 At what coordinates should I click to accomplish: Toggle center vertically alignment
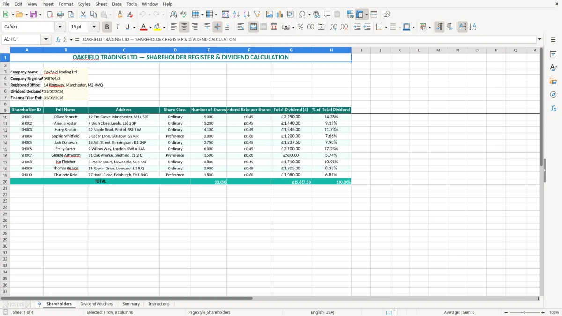pos(217,27)
